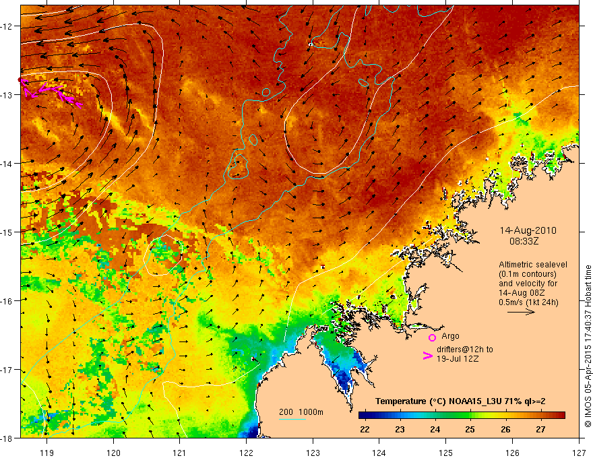The height and width of the screenshot is (458, 593).
Task: Click the colorbar label 25
Action: (x=470, y=429)
